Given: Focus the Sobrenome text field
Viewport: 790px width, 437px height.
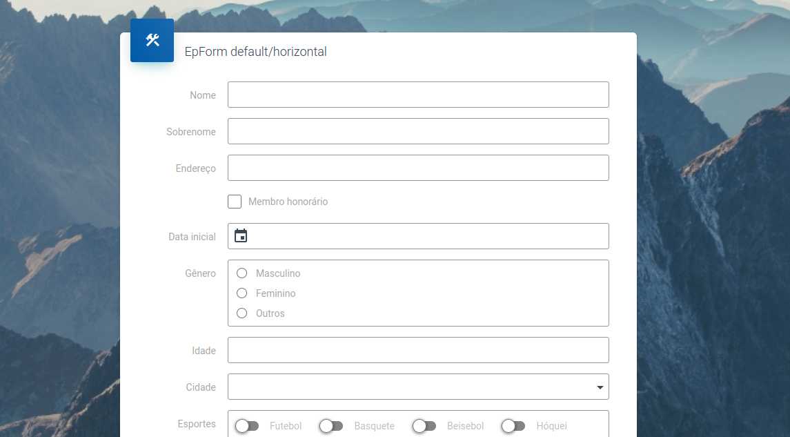Looking at the screenshot, I should 418,131.
